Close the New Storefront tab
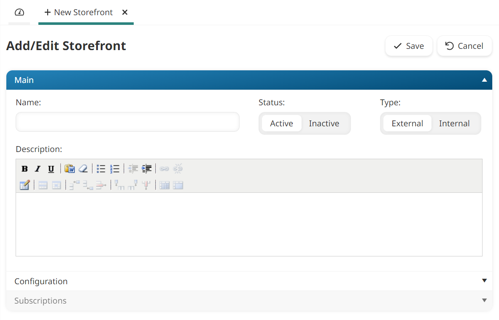The width and height of the screenshot is (499, 320). 124,12
